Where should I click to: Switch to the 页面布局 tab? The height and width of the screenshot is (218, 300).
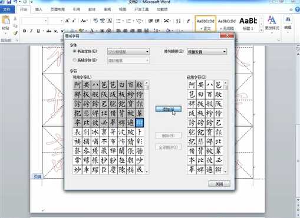tap(57, 9)
